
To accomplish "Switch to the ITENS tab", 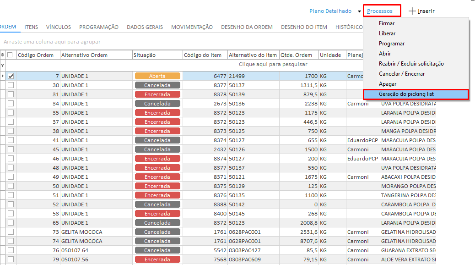I will click(x=31, y=27).
